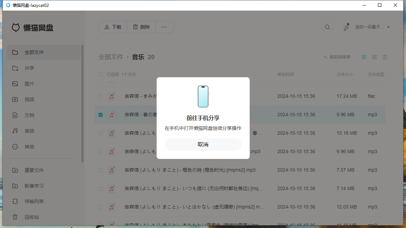This screenshot has height=228, width=406.
Task: Click the 修改时间 column header
Action: (285, 75)
